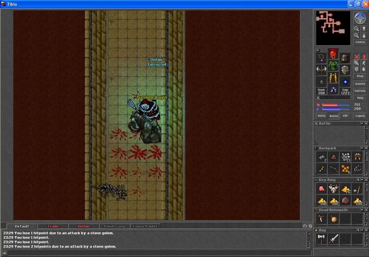Screen dimensions: 369x257
Task: Close the Dead Behemoth container
Action: [x=366, y=210]
